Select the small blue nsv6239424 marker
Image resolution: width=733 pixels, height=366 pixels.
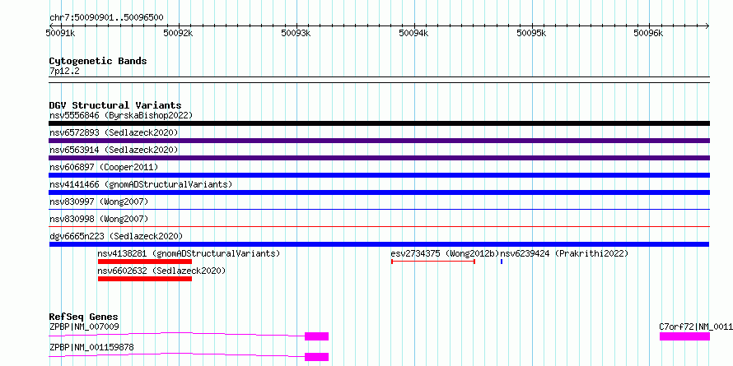502,262
